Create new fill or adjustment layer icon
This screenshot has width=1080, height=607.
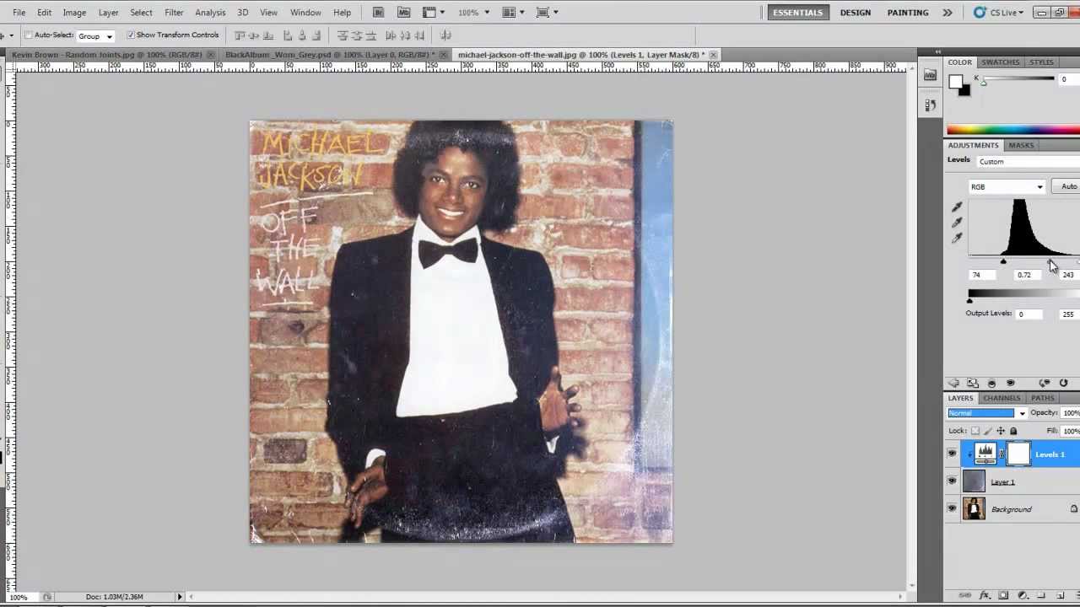point(1022,596)
